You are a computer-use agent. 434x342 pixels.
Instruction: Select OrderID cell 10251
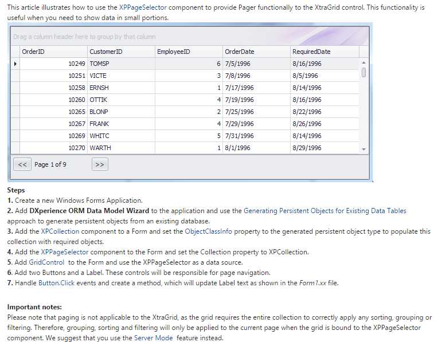pyautogui.click(x=53, y=76)
